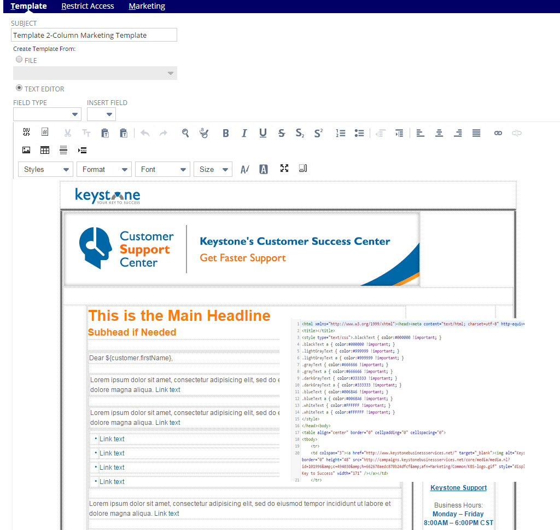The height and width of the screenshot is (530, 560).
Task: Align text left
Action: (x=421, y=133)
